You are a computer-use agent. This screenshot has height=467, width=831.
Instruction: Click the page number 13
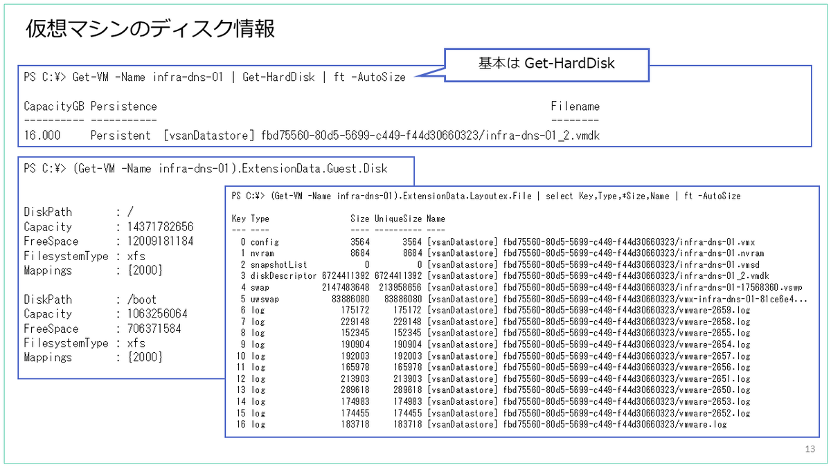(809, 450)
